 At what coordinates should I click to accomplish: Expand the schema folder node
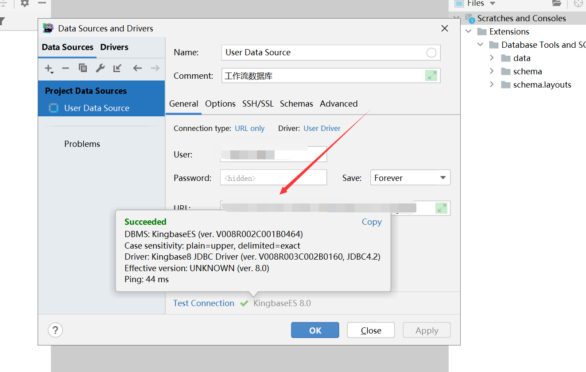(492, 71)
